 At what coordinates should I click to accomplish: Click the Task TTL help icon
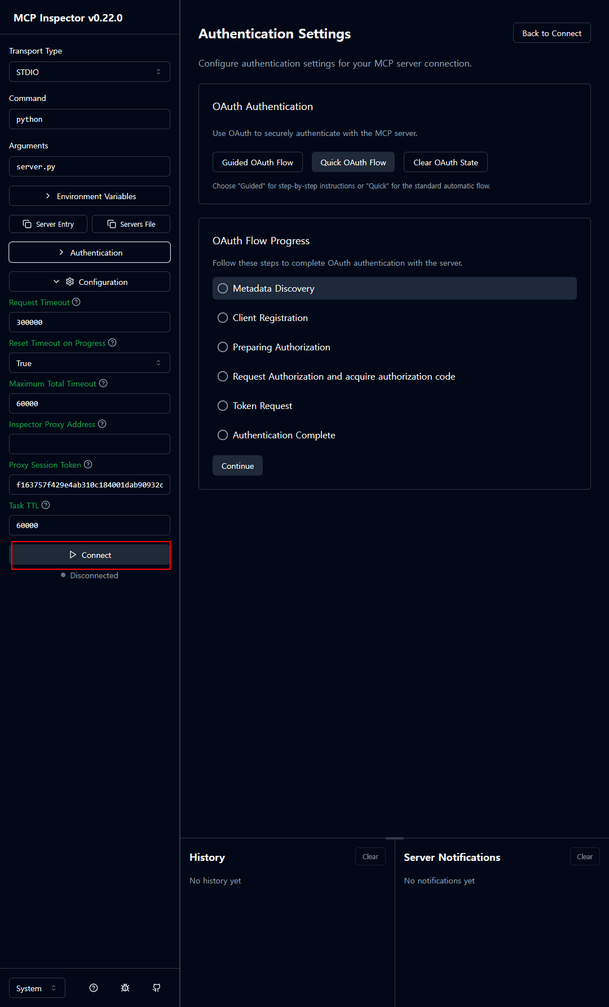46,505
